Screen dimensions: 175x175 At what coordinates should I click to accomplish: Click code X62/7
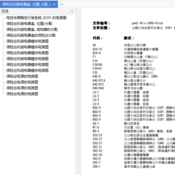97,162
